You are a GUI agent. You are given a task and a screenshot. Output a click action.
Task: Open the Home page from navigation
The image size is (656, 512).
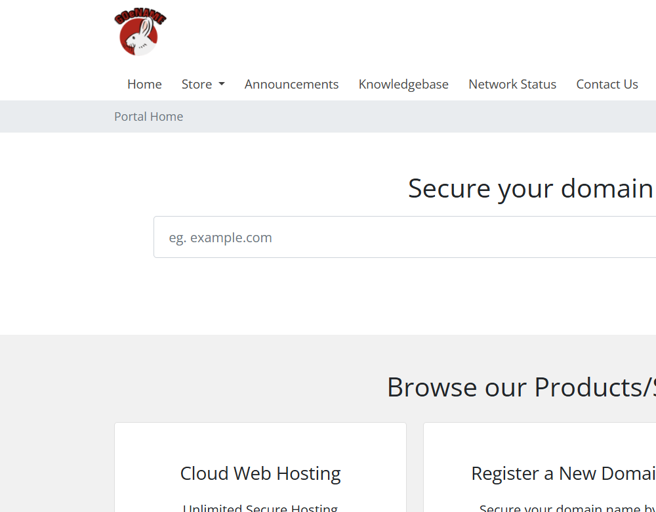coord(144,84)
